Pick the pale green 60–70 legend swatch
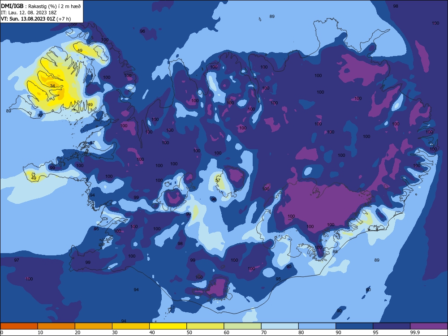This screenshot has height=336, width=448. click(242, 326)
